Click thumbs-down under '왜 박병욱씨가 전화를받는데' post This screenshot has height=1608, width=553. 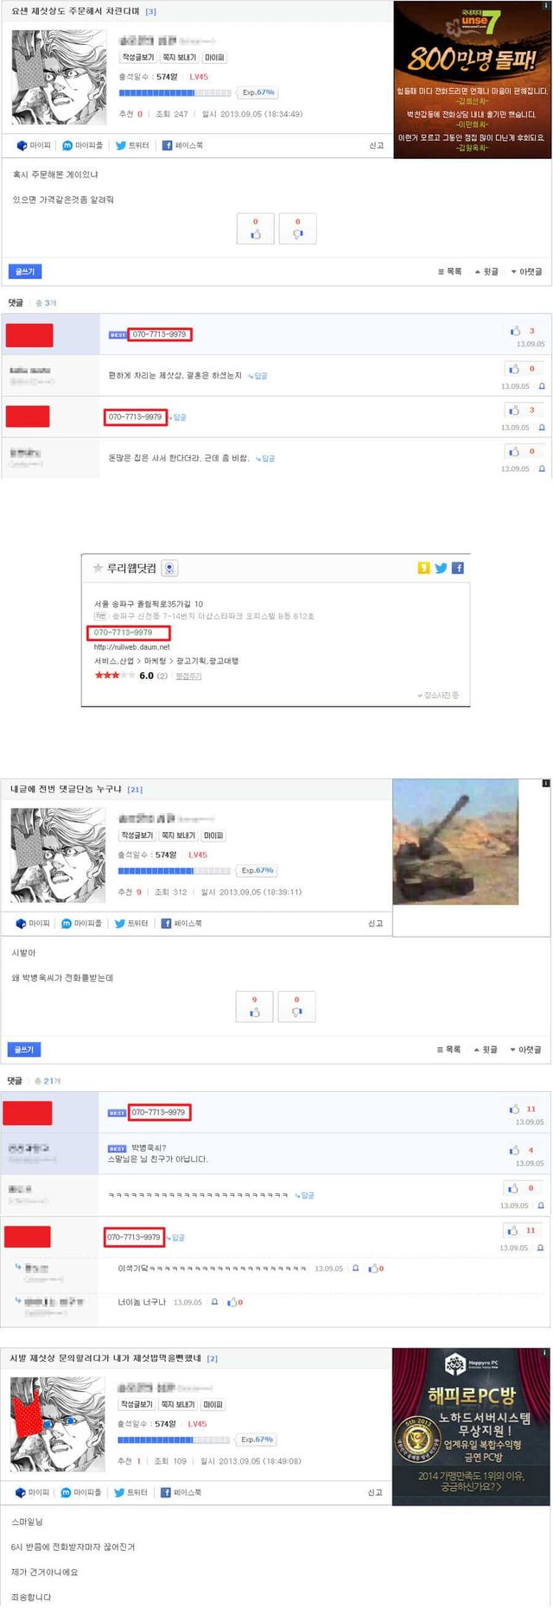click(x=296, y=1007)
